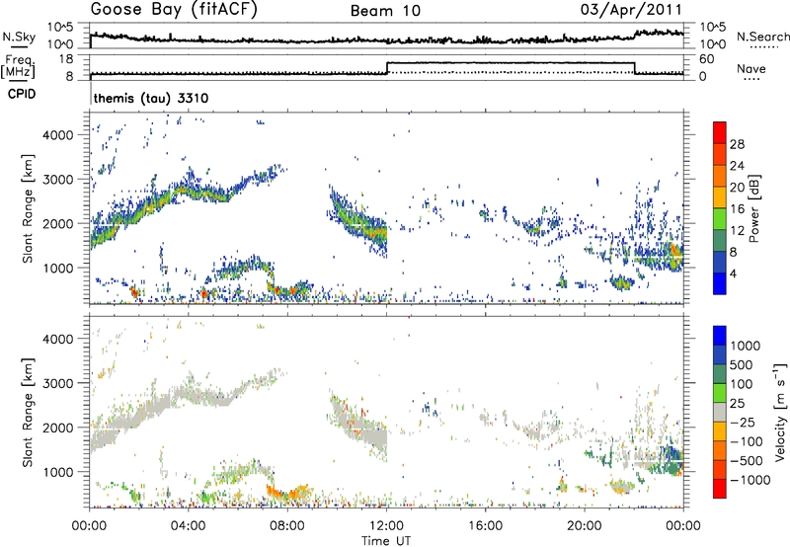Click the "20" power colorbar tick

click(737, 188)
